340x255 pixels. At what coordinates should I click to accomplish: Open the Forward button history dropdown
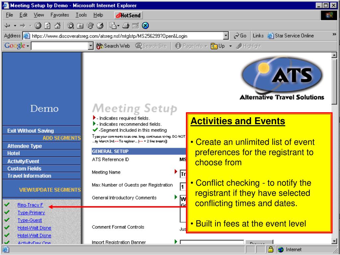click(30, 26)
